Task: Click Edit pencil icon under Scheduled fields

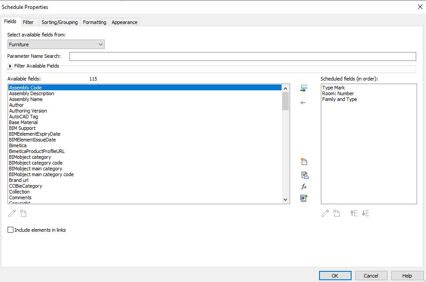Action: [325, 213]
